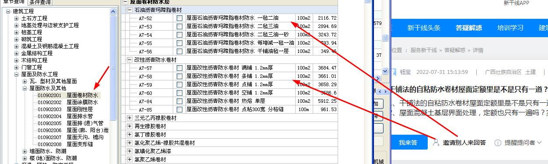Tick the checkbox for row A7-57
The width and height of the screenshot is (548, 164).
pyautogui.click(x=179, y=68)
